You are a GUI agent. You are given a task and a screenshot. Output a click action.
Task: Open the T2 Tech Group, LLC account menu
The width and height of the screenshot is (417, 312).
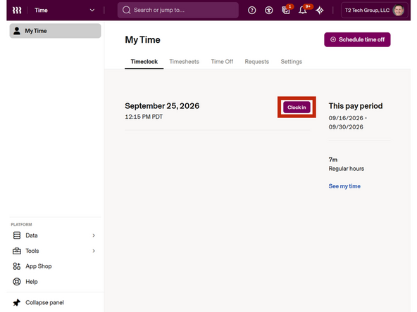point(375,11)
